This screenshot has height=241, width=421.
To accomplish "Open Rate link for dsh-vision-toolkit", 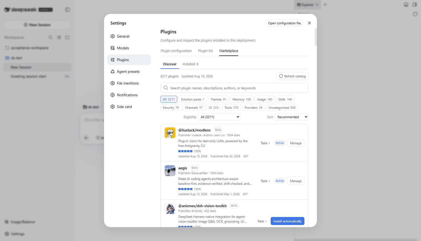I will [262, 221].
